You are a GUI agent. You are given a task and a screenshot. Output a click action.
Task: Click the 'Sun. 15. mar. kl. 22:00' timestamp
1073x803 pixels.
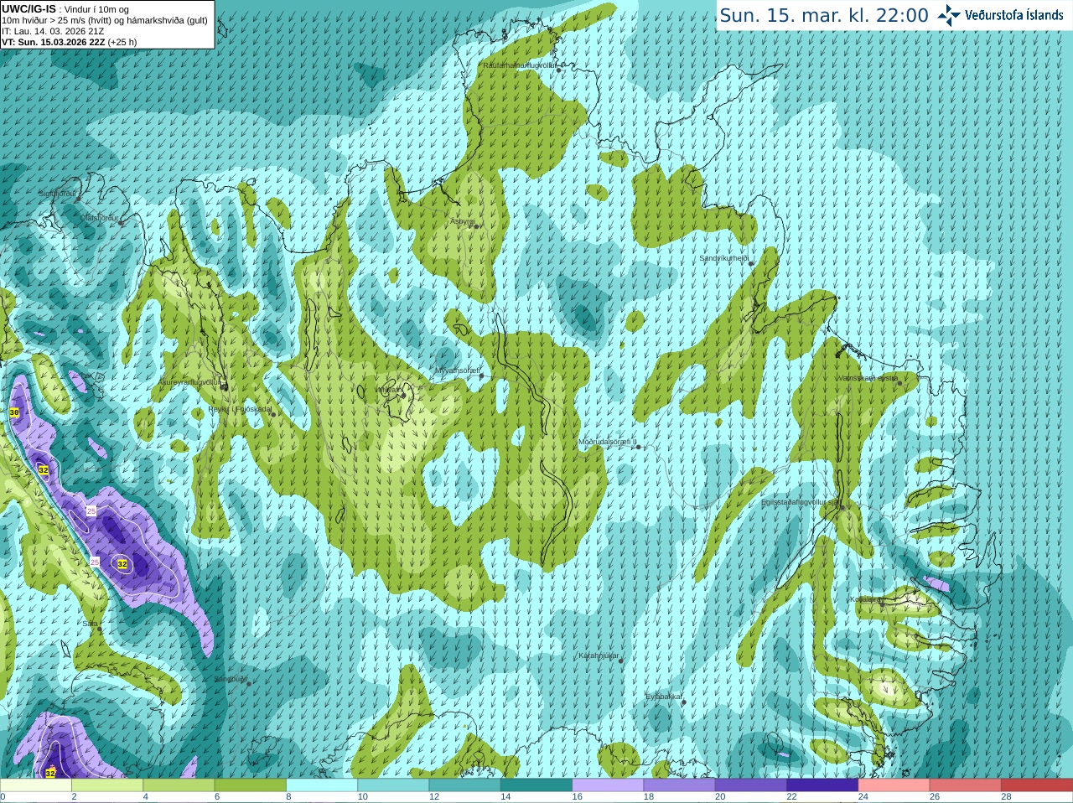[824, 16]
